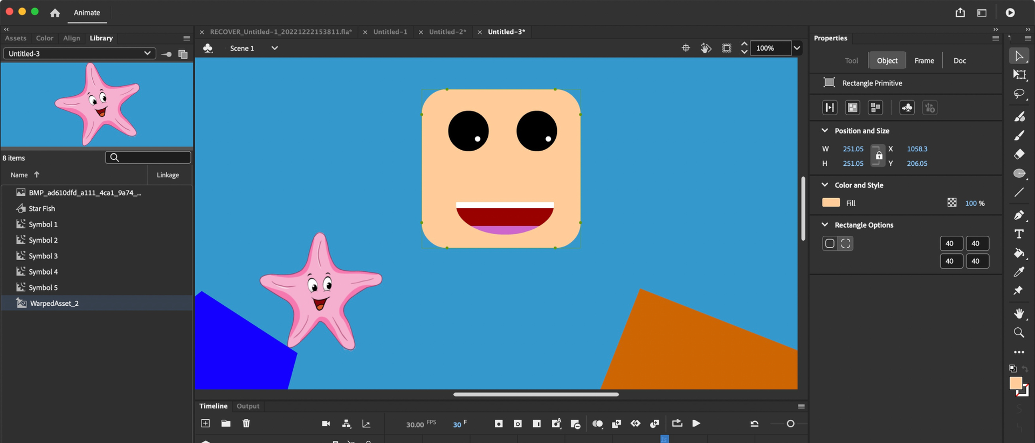Insert a keyframe in Timeline
The height and width of the screenshot is (443, 1035).
(499, 424)
